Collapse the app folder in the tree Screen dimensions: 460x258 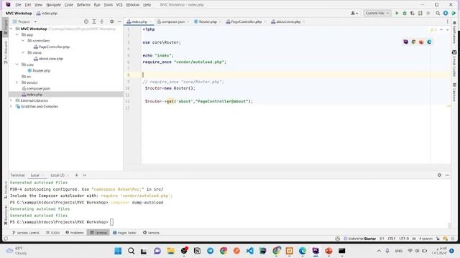[x=17, y=34]
